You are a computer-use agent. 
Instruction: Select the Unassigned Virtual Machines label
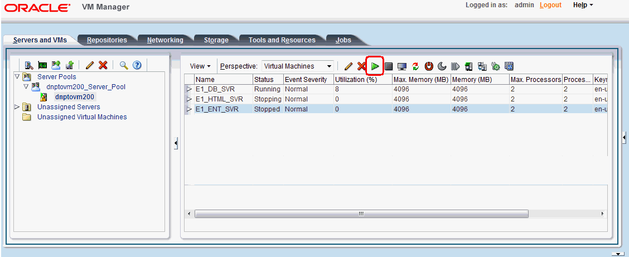[82, 117]
